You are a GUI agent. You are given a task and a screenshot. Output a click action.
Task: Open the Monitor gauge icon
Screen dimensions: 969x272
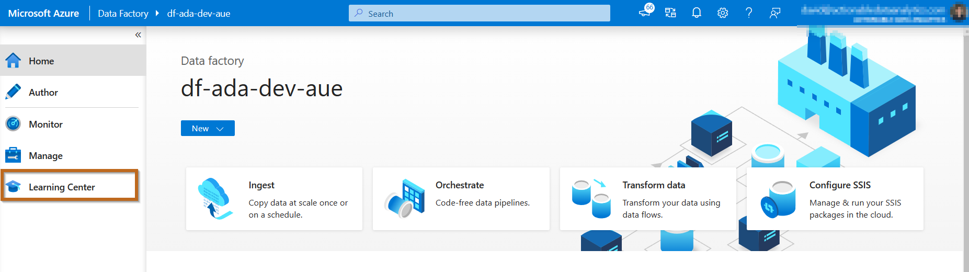click(13, 124)
